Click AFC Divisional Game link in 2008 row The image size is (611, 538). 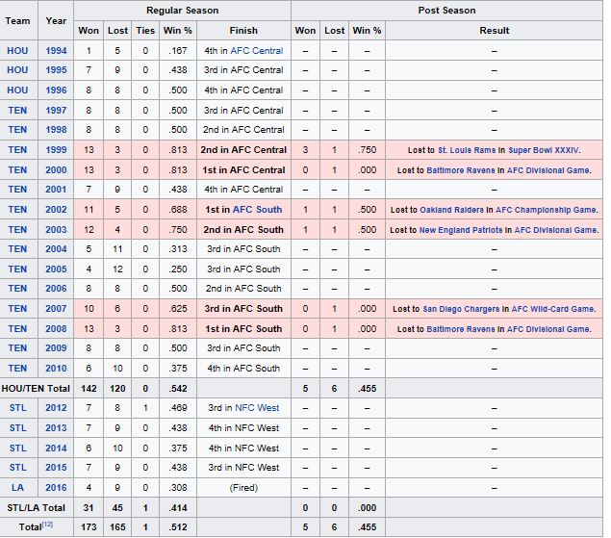pyautogui.click(x=552, y=329)
